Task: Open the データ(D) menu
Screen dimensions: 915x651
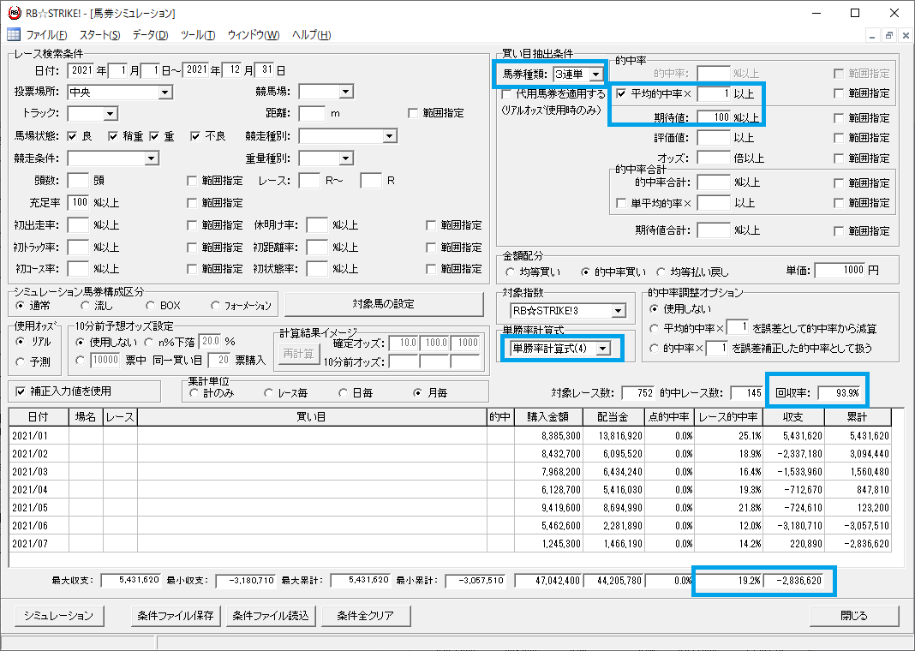Action: click(x=150, y=35)
